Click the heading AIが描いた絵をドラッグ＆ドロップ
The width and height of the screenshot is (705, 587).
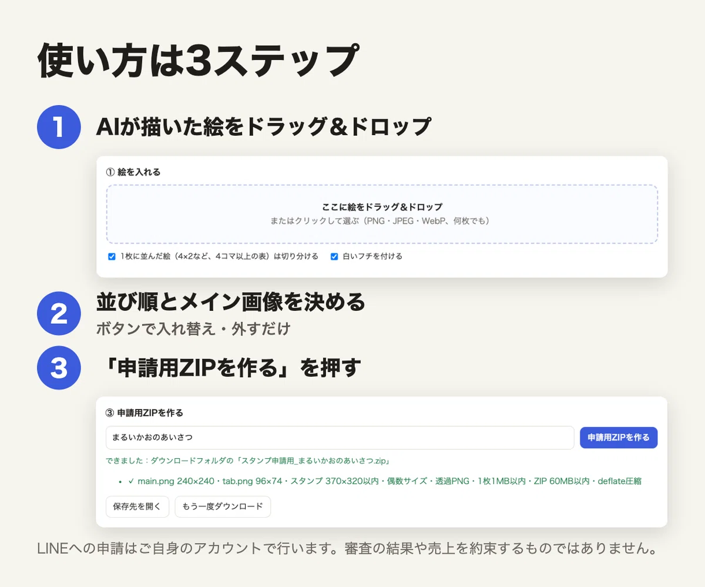pos(264,127)
